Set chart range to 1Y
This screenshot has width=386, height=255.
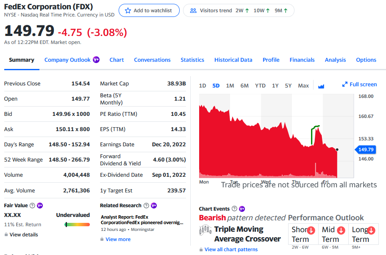(x=275, y=86)
